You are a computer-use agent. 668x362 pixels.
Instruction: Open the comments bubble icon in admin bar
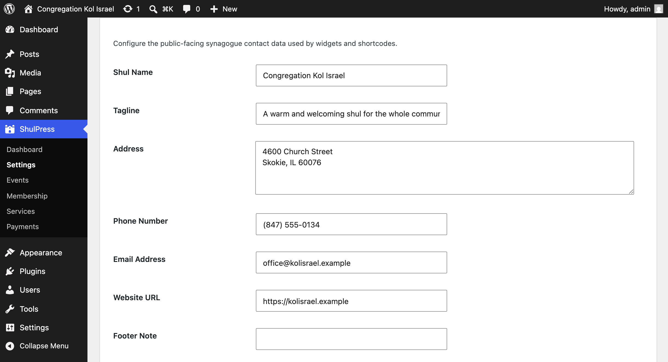pyautogui.click(x=187, y=9)
